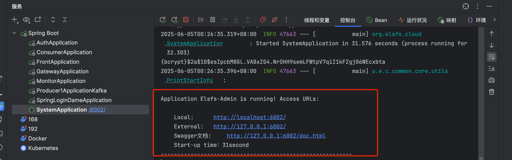Viewport: 512px width, 160px height.
Task: Click the red Stop button
Action: (186, 20)
